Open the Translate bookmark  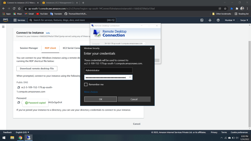click(56, 14)
